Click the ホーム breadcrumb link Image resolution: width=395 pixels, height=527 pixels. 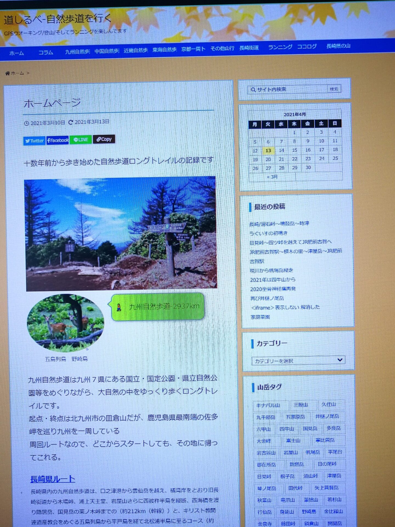point(17,73)
